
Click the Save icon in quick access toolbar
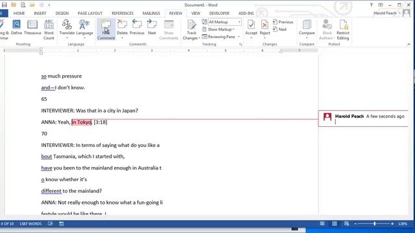click(5, 5)
